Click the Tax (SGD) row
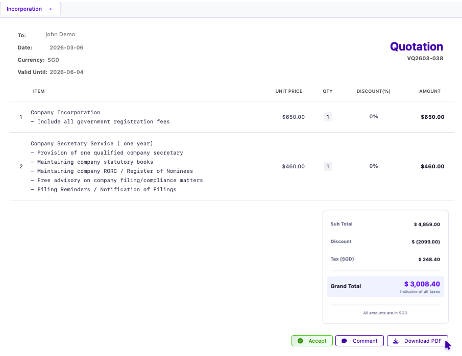The height and width of the screenshot is (356, 462). 385,259
